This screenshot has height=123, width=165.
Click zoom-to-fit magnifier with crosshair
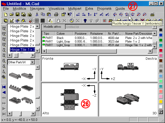4,77
